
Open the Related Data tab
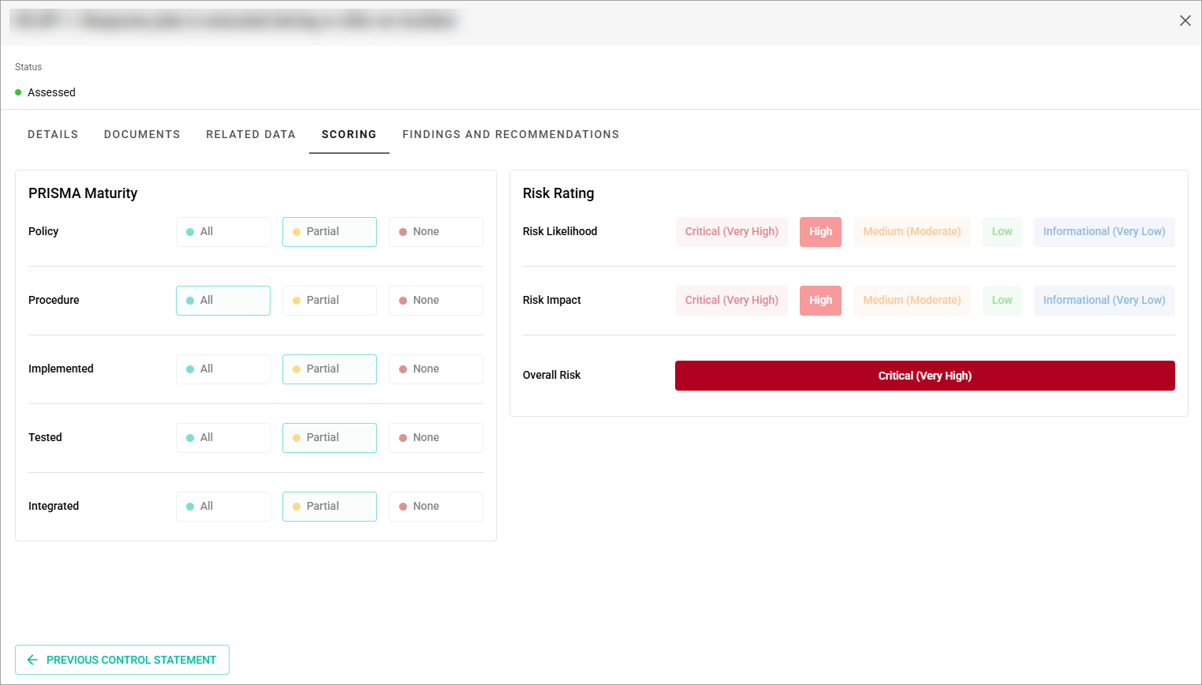point(251,134)
